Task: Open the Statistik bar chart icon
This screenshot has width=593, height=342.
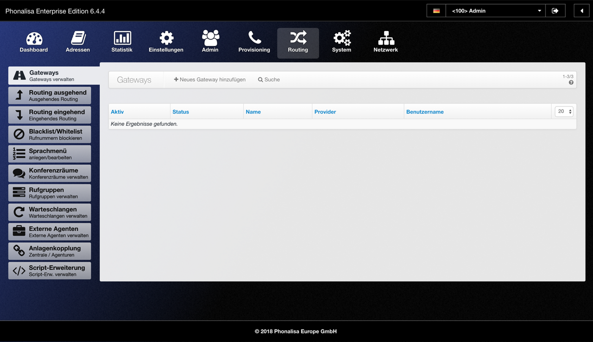Action: point(122,38)
